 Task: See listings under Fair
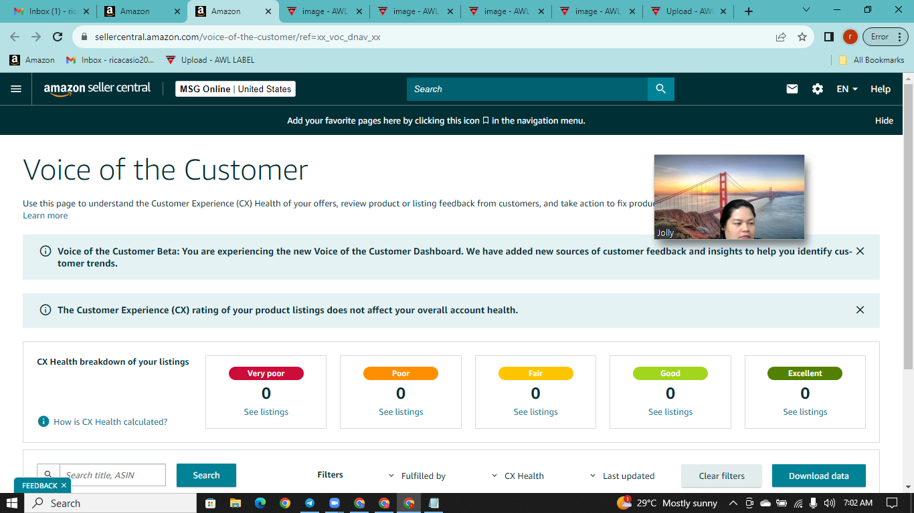(535, 411)
